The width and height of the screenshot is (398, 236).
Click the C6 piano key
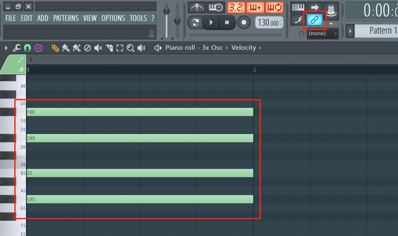(x=13, y=164)
